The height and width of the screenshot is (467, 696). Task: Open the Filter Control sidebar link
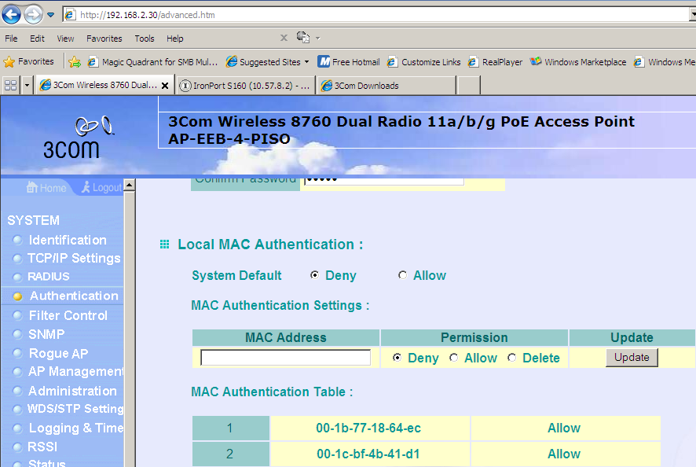(x=68, y=315)
